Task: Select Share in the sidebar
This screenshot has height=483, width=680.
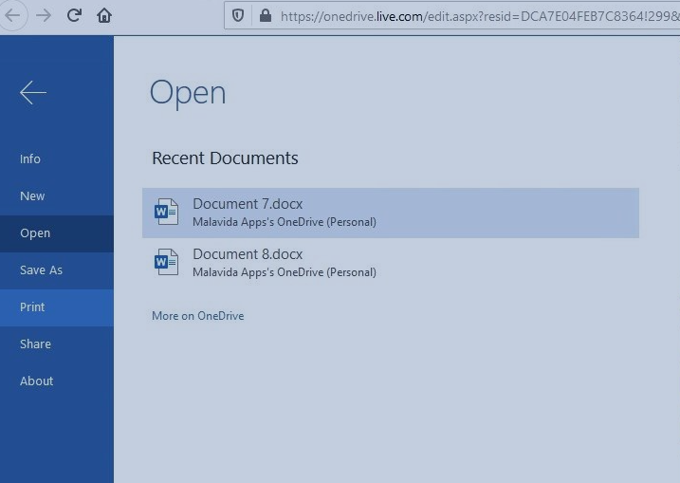Action: coord(57,344)
